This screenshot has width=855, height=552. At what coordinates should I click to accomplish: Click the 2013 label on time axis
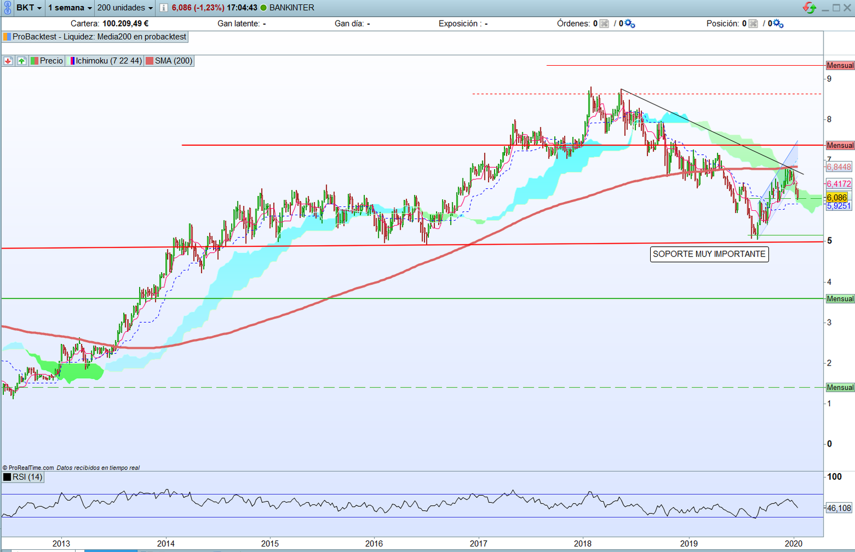pos(61,544)
